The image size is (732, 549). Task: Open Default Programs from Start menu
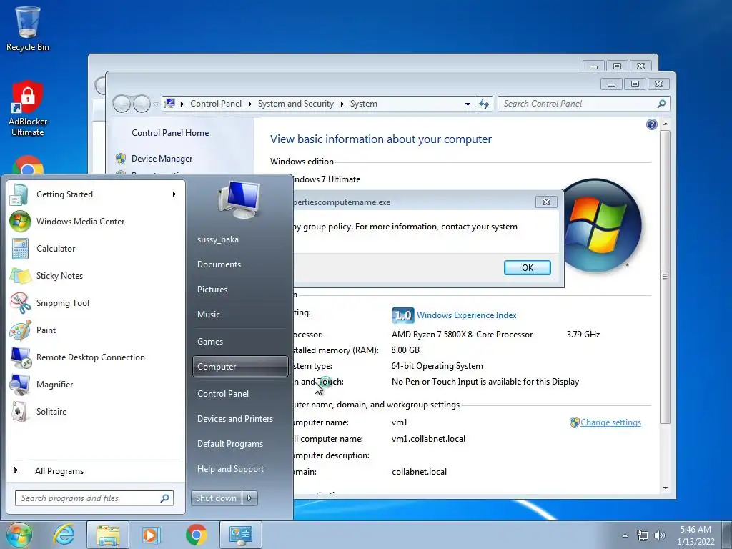tap(229, 444)
